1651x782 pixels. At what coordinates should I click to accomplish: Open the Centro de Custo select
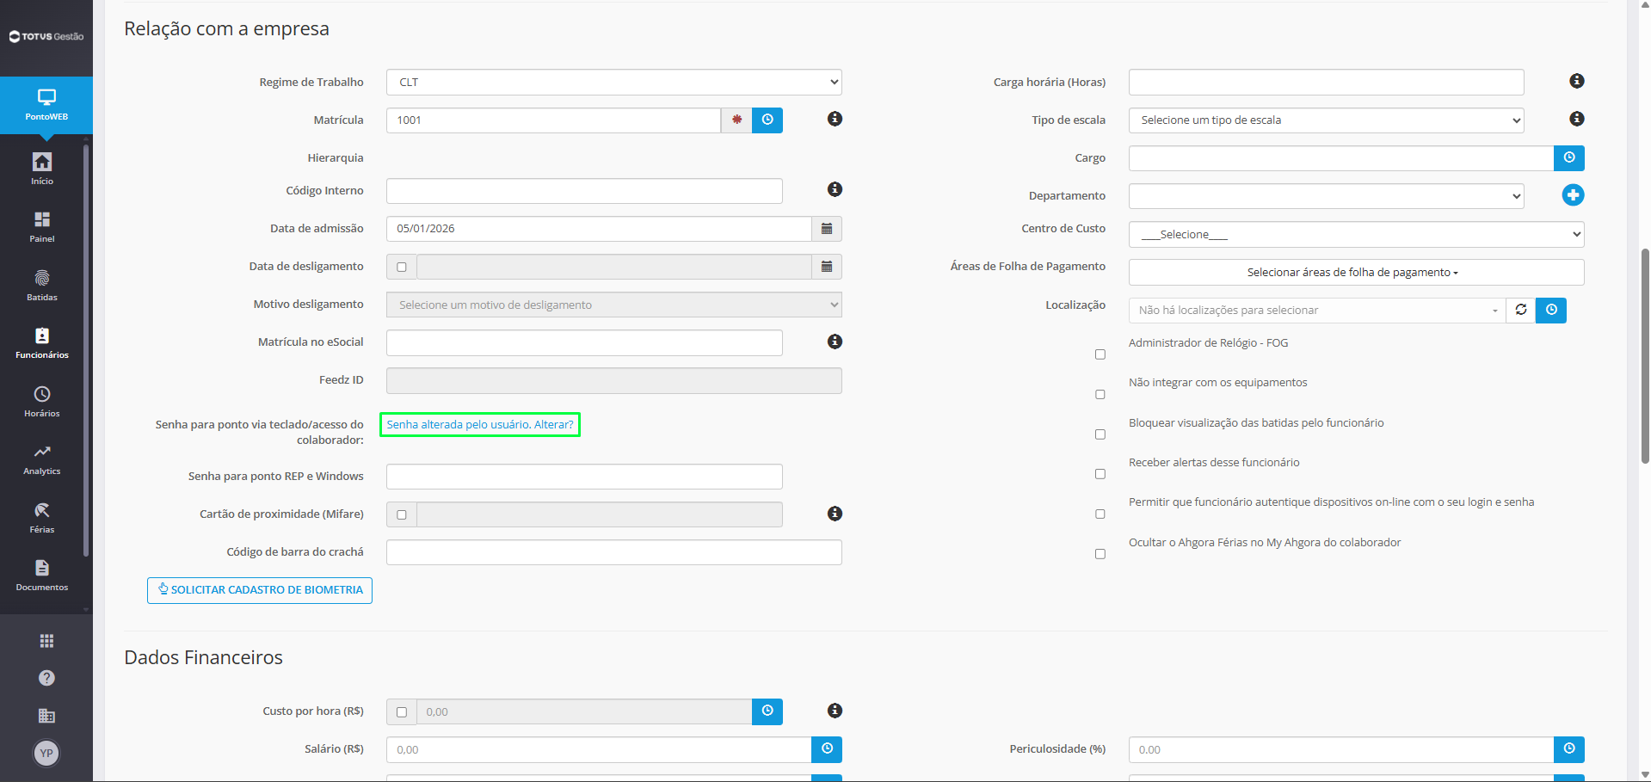click(1357, 234)
